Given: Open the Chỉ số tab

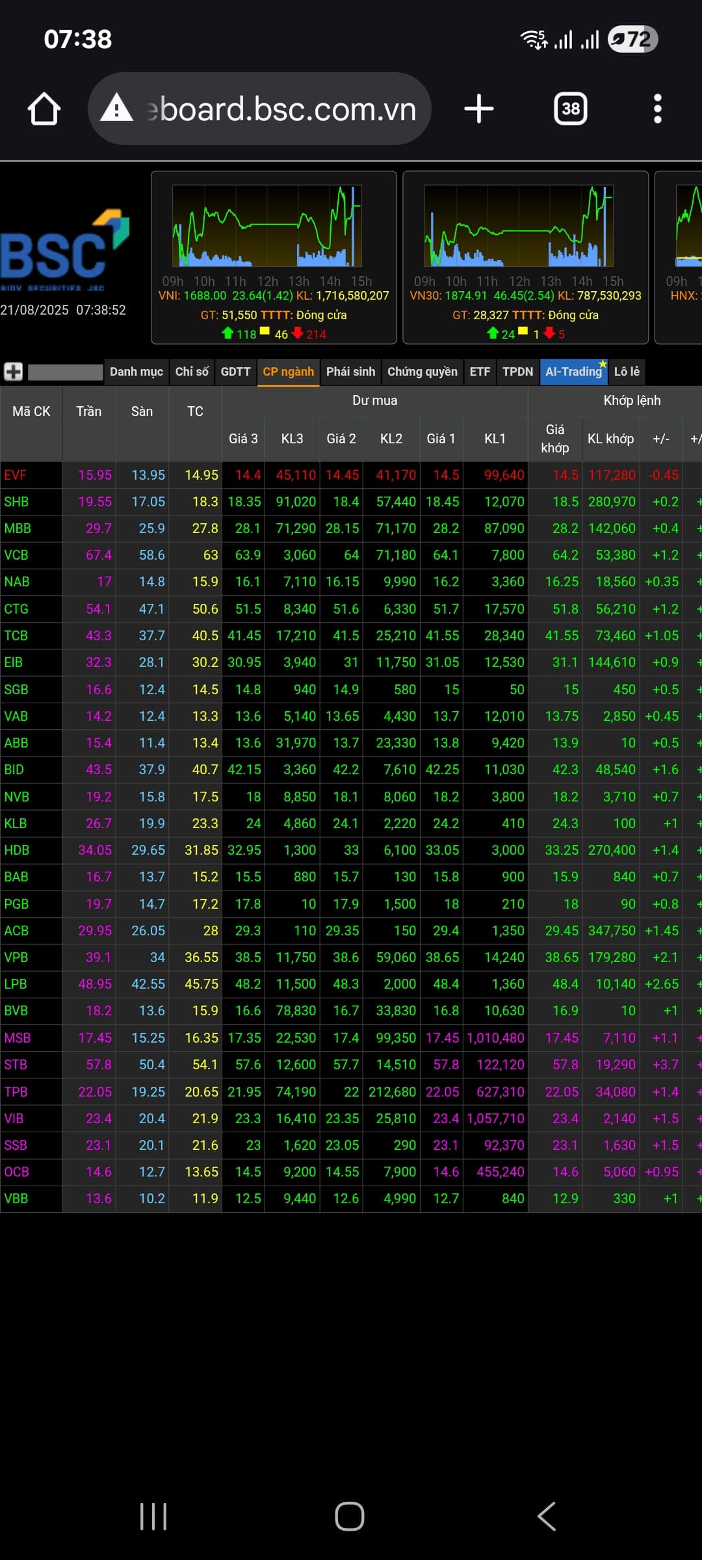Looking at the screenshot, I should coord(192,372).
